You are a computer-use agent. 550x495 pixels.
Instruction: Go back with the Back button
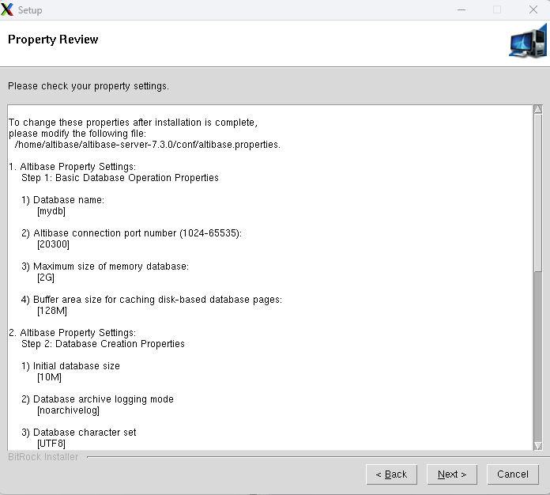tap(391, 474)
